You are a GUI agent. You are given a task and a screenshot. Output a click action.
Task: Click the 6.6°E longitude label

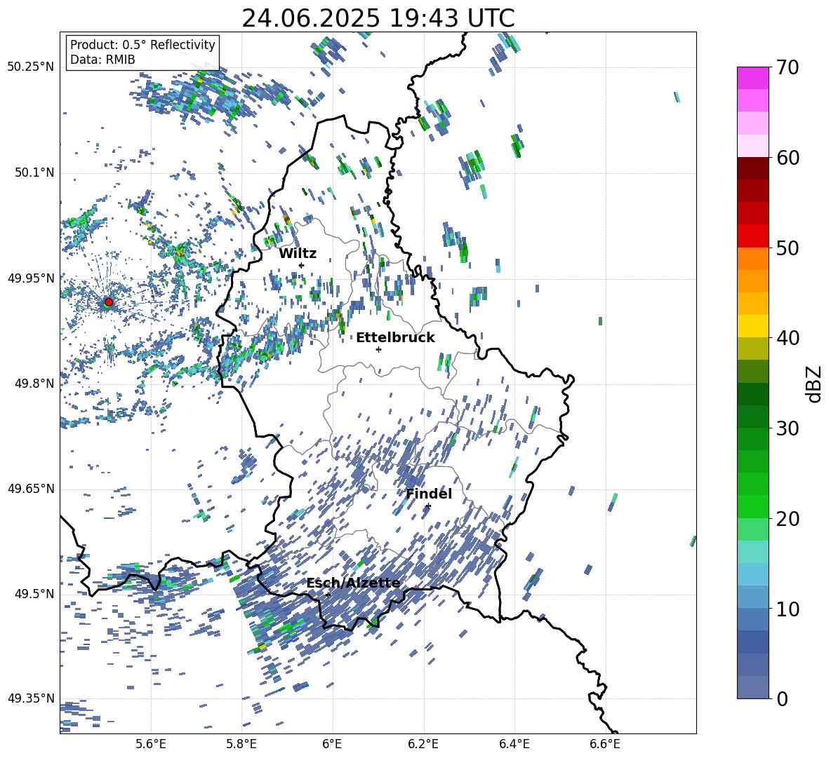click(605, 744)
